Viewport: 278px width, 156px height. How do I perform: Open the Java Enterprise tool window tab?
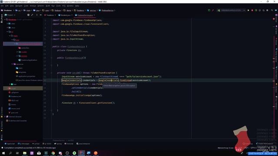coord(83,144)
